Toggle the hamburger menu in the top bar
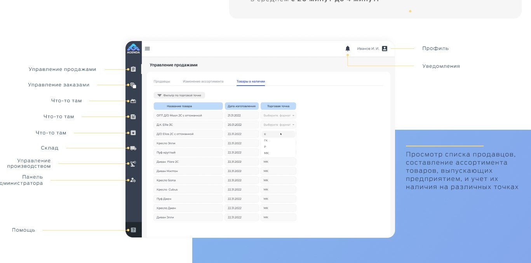This screenshot has height=263, width=531. click(x=148, y=48)
